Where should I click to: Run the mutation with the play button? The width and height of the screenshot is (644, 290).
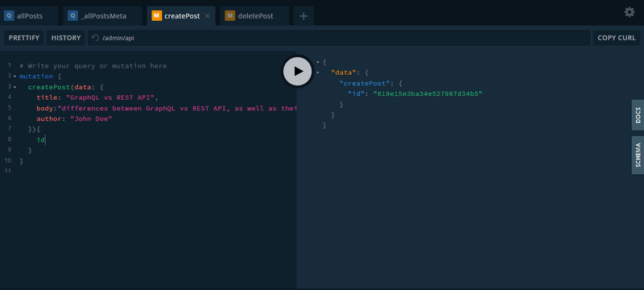click(x=298, y=72)
